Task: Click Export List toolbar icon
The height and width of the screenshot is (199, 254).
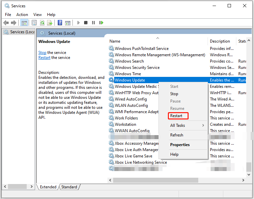Action: (x=50, y=23)
